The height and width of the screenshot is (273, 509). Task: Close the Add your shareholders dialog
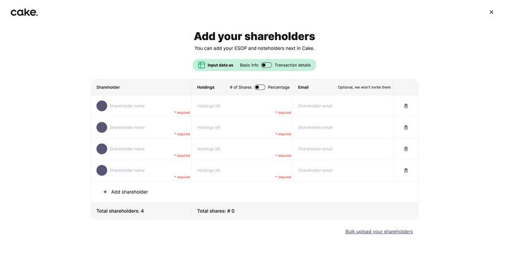click(491, 12)
